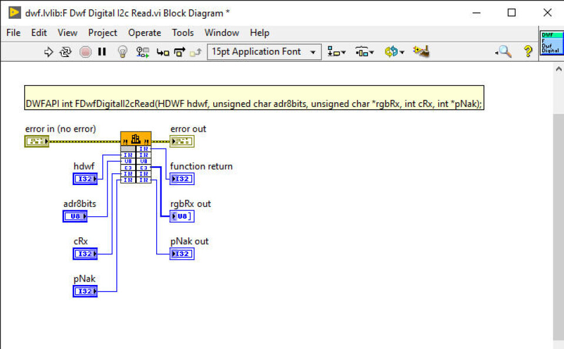
Task: Click the 'function return' label
Action: click(x=202, y=166)
